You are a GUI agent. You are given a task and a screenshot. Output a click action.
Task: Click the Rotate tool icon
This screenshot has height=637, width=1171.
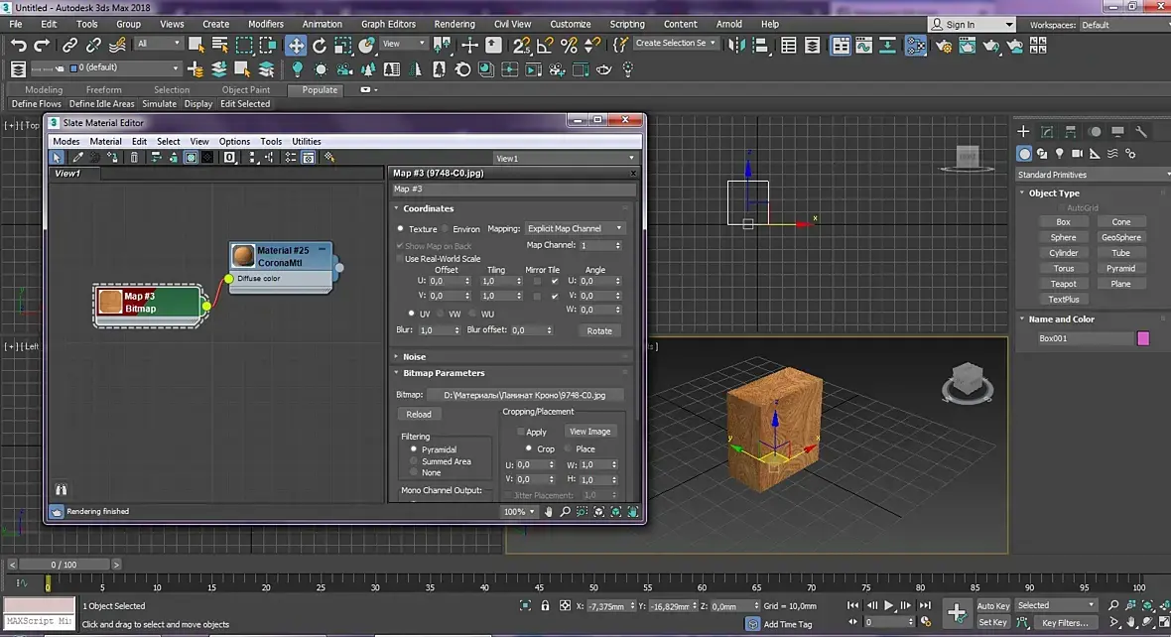pyautogui.click(x=320, y=45)
